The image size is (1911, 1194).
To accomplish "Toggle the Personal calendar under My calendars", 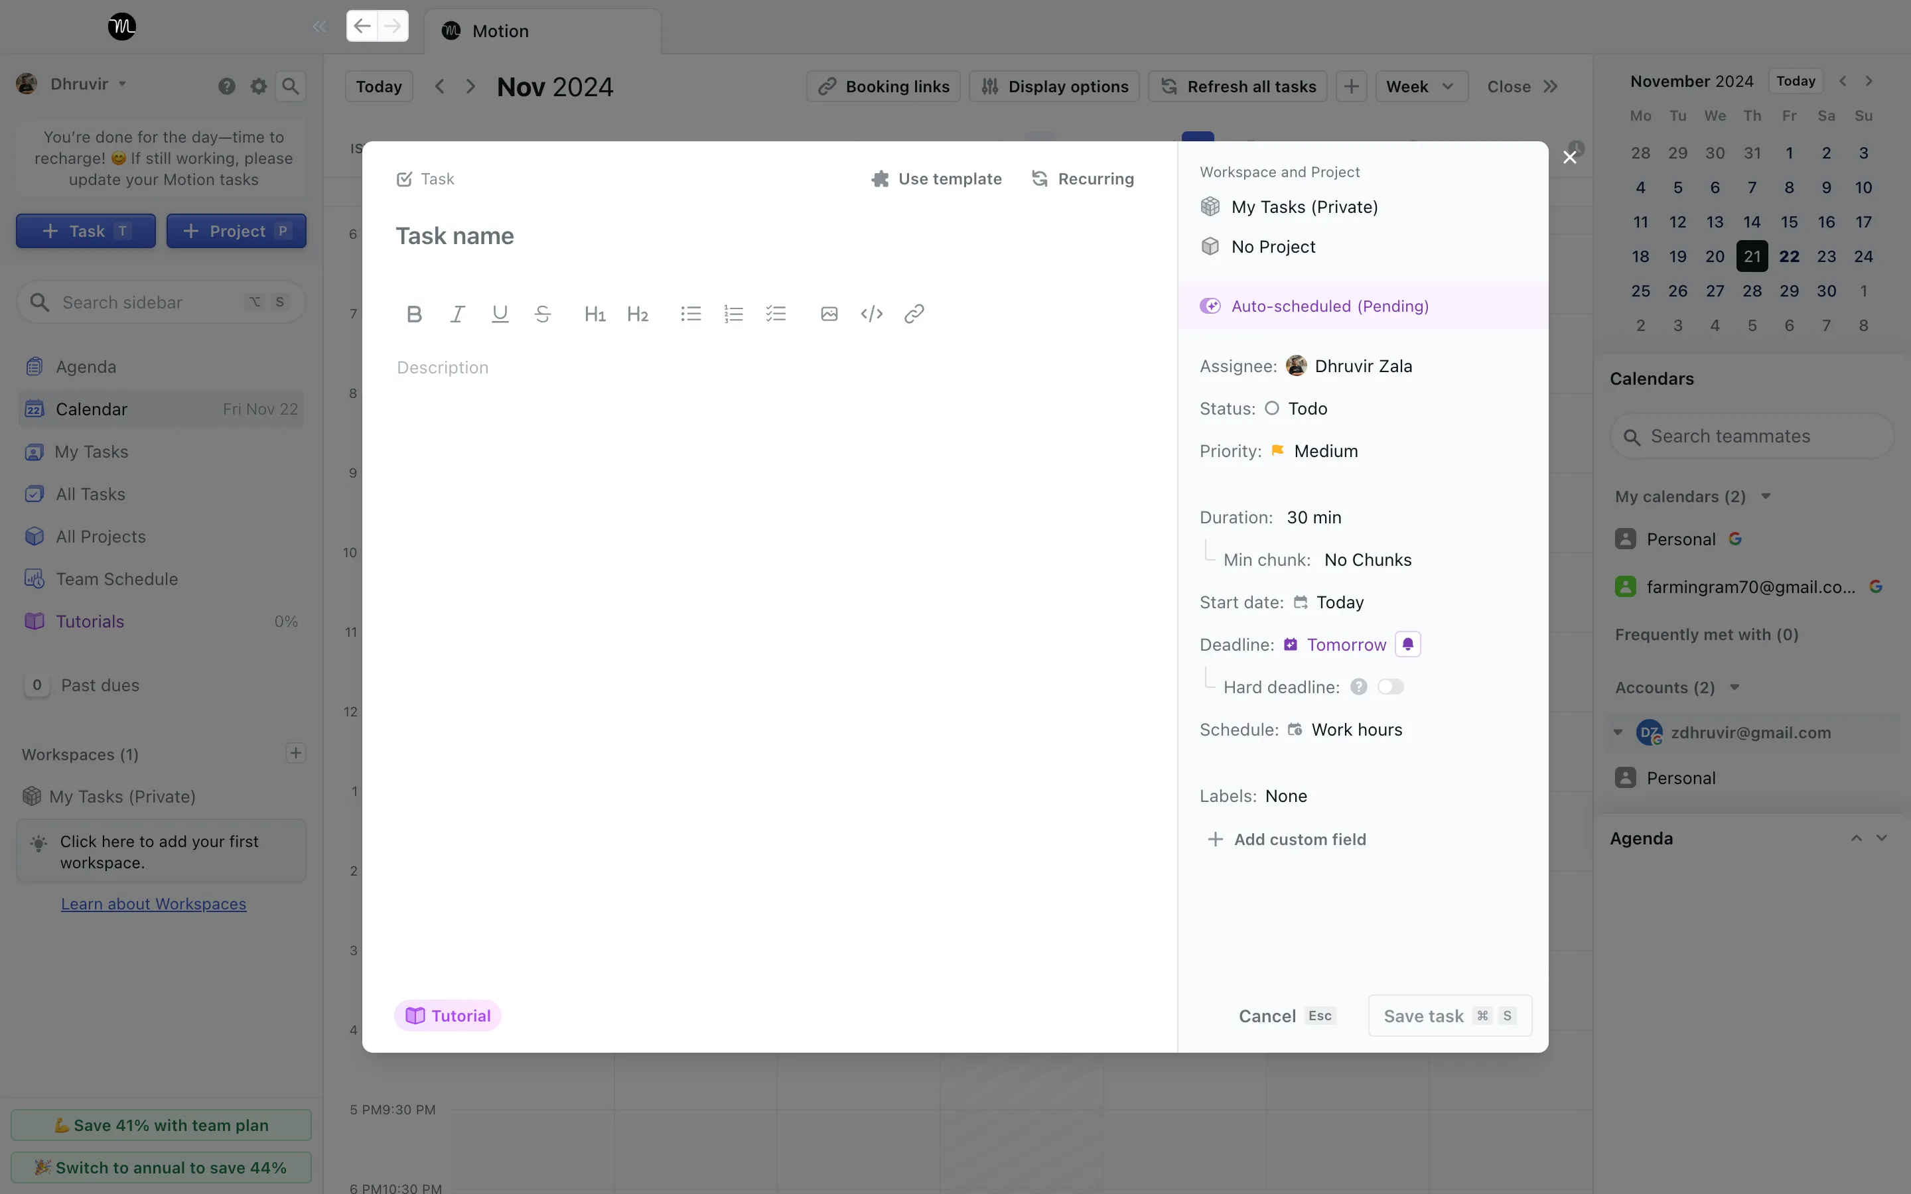I will click(x=1625, y=539).
